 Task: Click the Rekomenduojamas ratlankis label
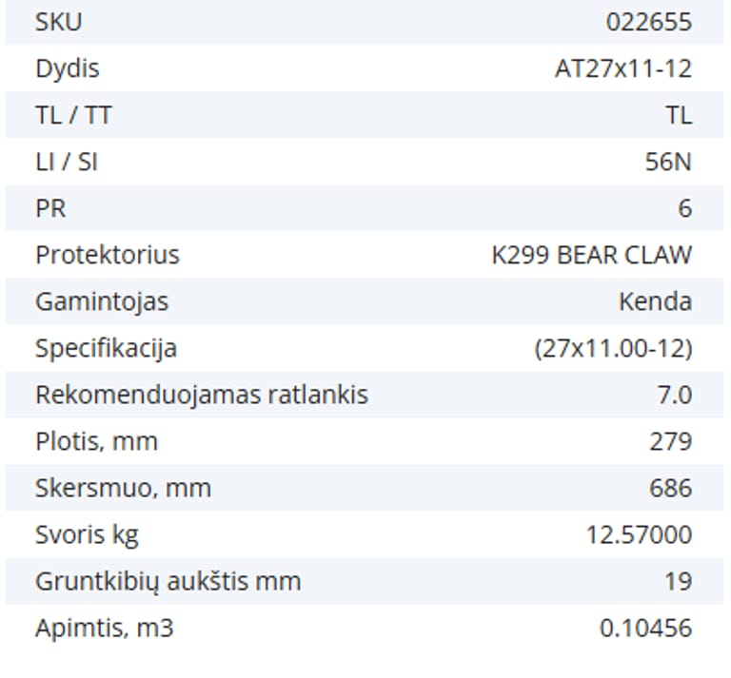[202, 395]
